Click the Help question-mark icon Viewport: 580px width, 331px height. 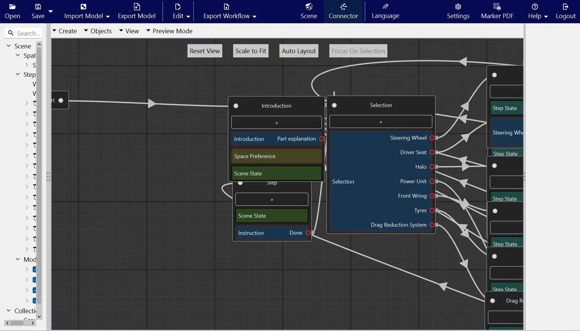click(535, 7)
